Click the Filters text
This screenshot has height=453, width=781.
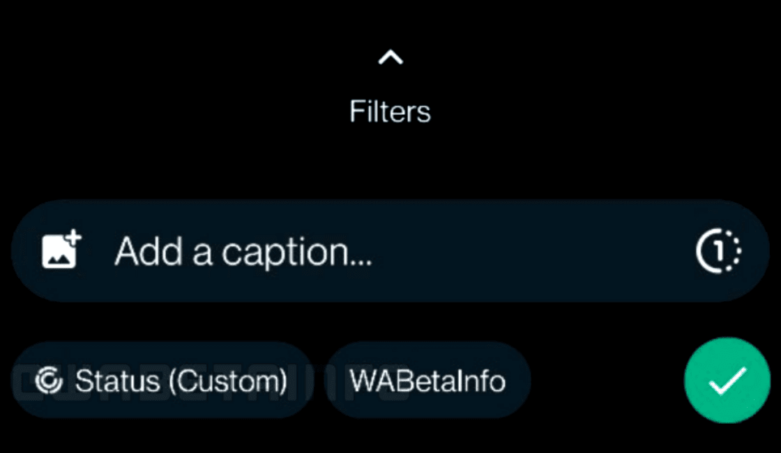coord(390,112)
